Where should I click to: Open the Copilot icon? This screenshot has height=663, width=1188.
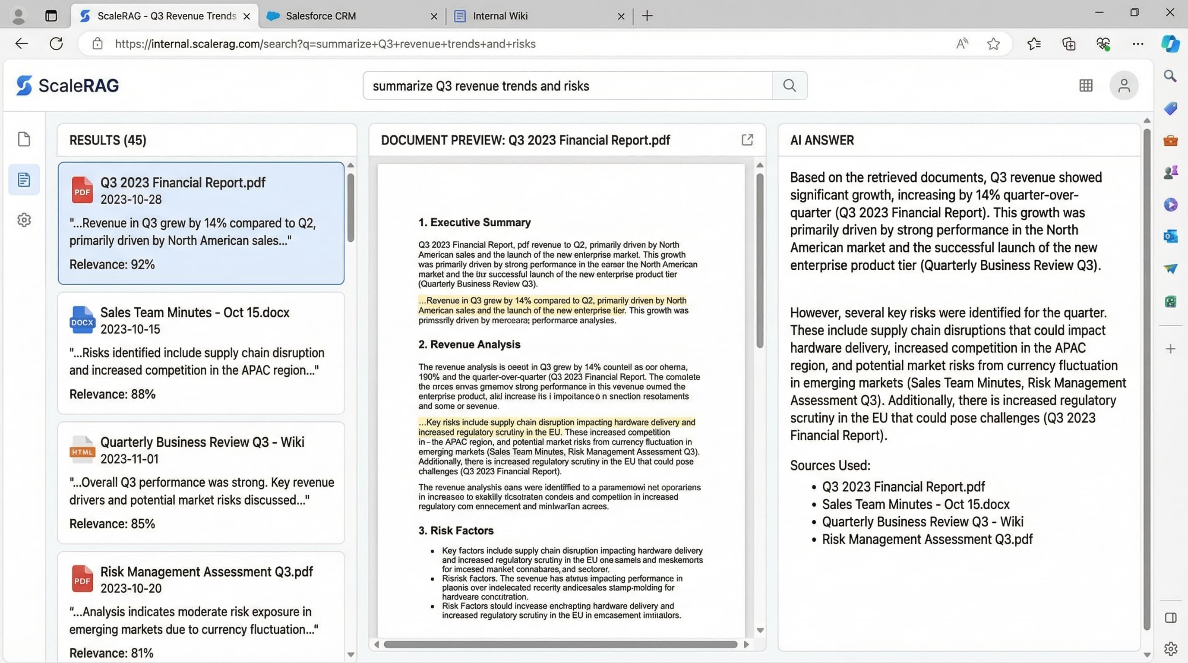point(1170,44)
